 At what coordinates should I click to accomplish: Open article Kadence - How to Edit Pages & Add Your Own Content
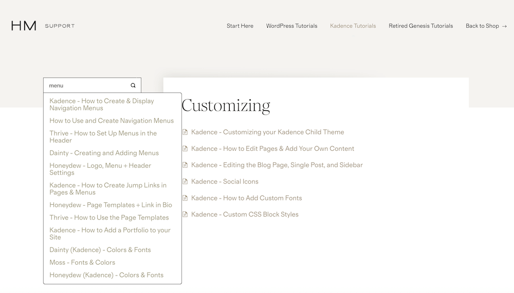[272, 149]
